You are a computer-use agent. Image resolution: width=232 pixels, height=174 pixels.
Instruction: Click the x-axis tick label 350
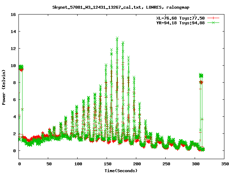[225, 164]
